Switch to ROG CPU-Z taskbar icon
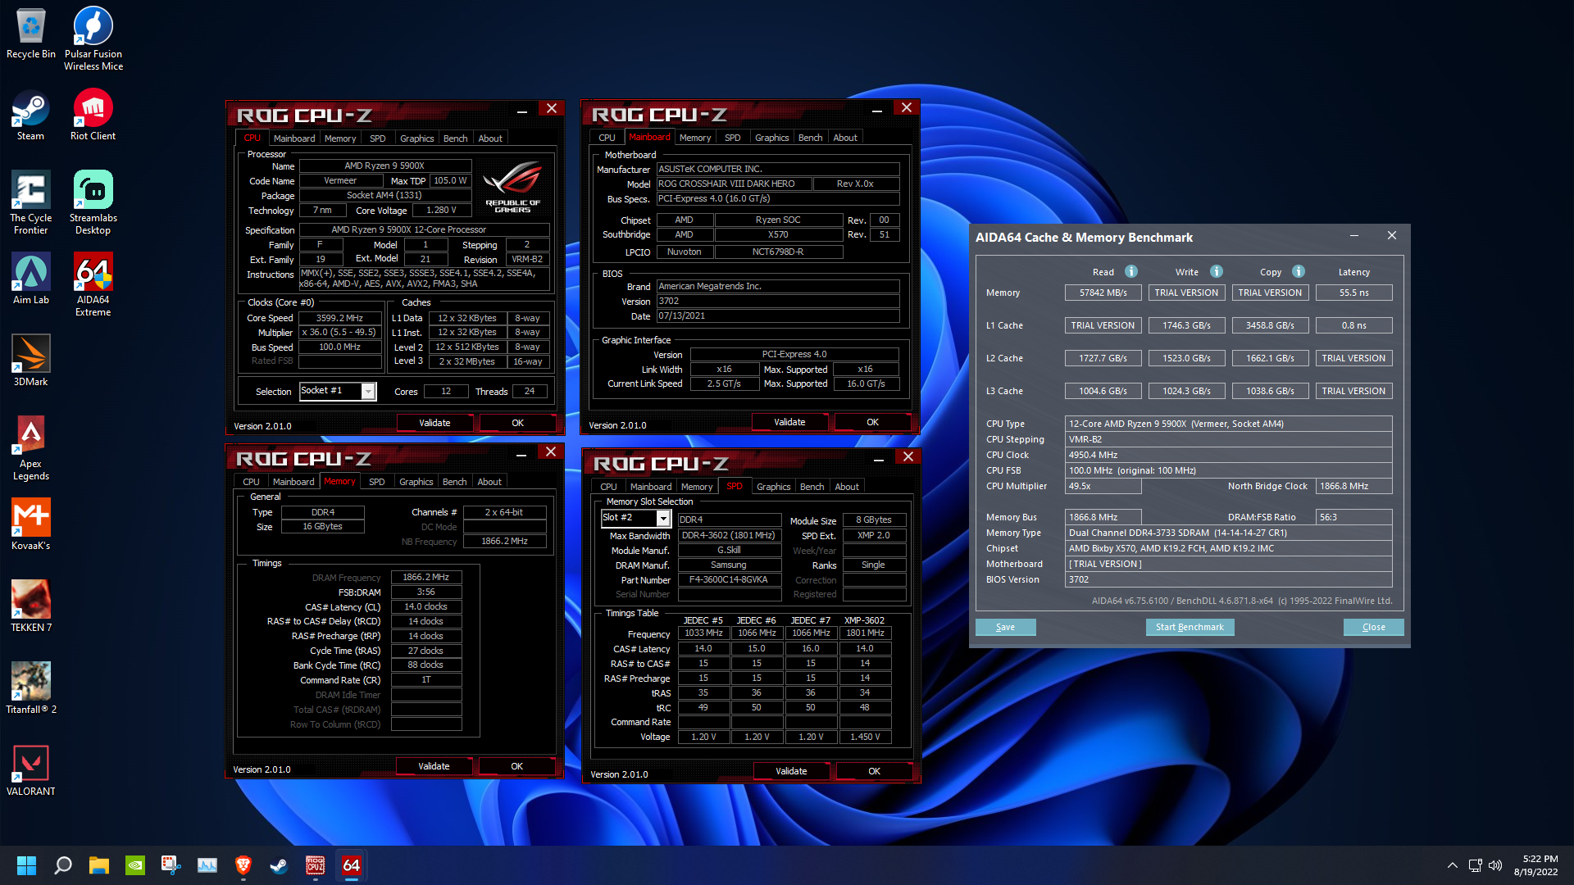 coord(316,865)
